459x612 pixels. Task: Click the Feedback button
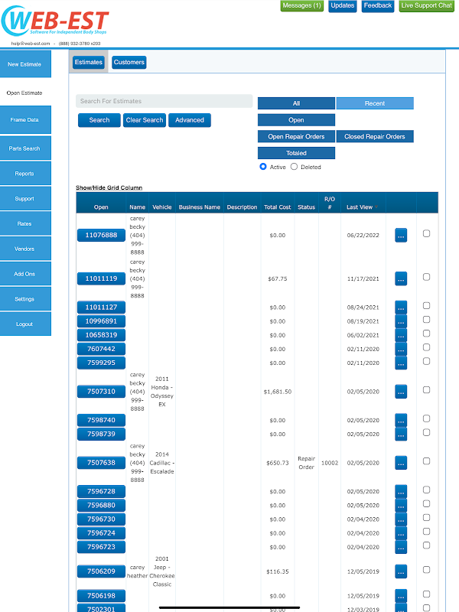[x=378, y=6]
